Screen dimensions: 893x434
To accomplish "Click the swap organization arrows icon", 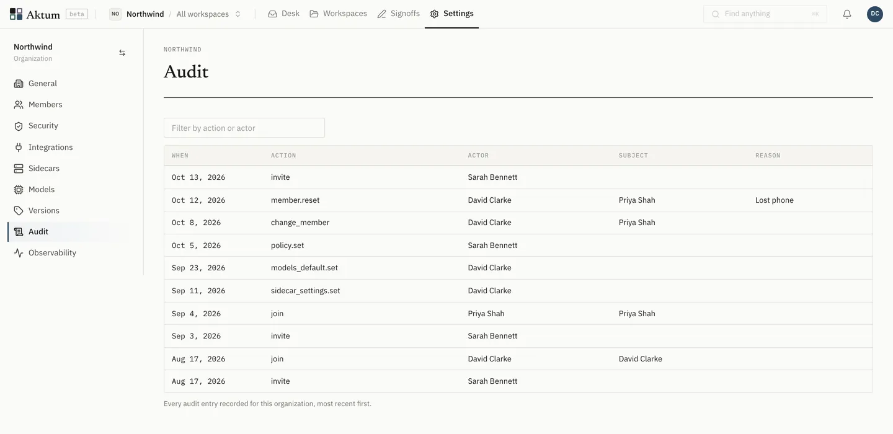I will (122, 53).
